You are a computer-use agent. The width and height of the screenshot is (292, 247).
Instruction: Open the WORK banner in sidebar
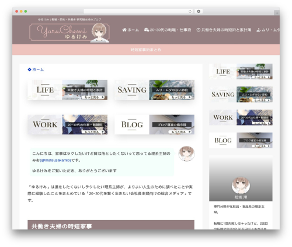tap(241, 117)
